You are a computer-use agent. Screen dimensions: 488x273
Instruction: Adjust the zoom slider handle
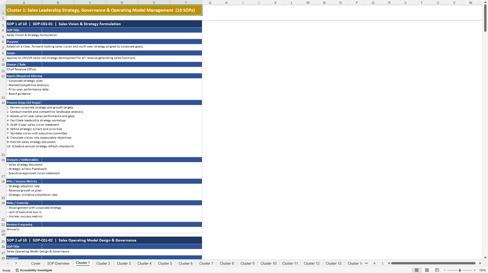460,270
